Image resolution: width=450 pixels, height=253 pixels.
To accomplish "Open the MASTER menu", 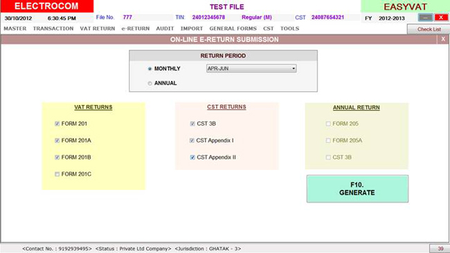I will coord(15,28).
